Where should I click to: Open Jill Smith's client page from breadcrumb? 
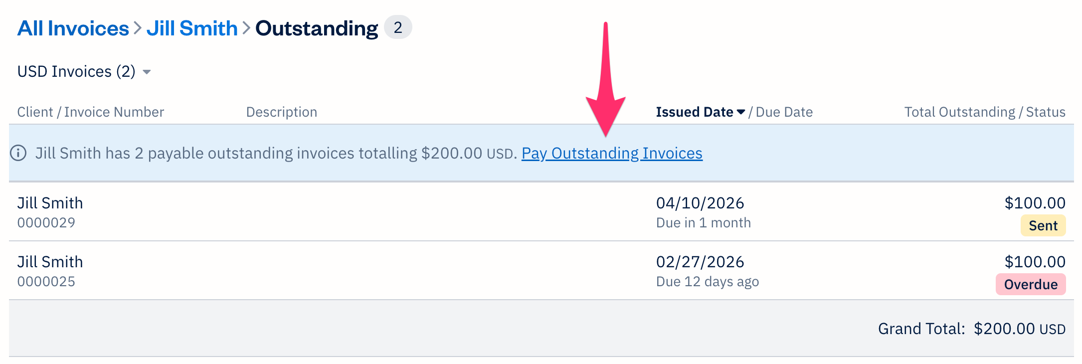(193, 28)
